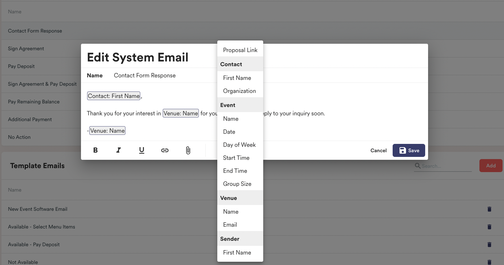Apply italic formatting
Image resolution: width=504 pixels, height=265 pixels.
pos(119,150)
